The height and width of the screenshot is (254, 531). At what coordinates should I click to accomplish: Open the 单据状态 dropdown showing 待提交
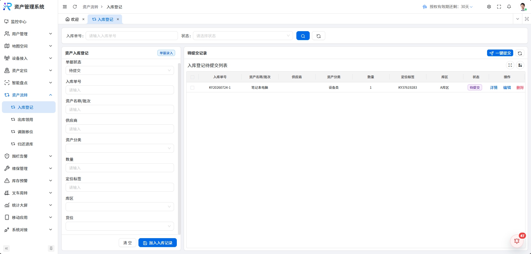(x=120, y=70)
